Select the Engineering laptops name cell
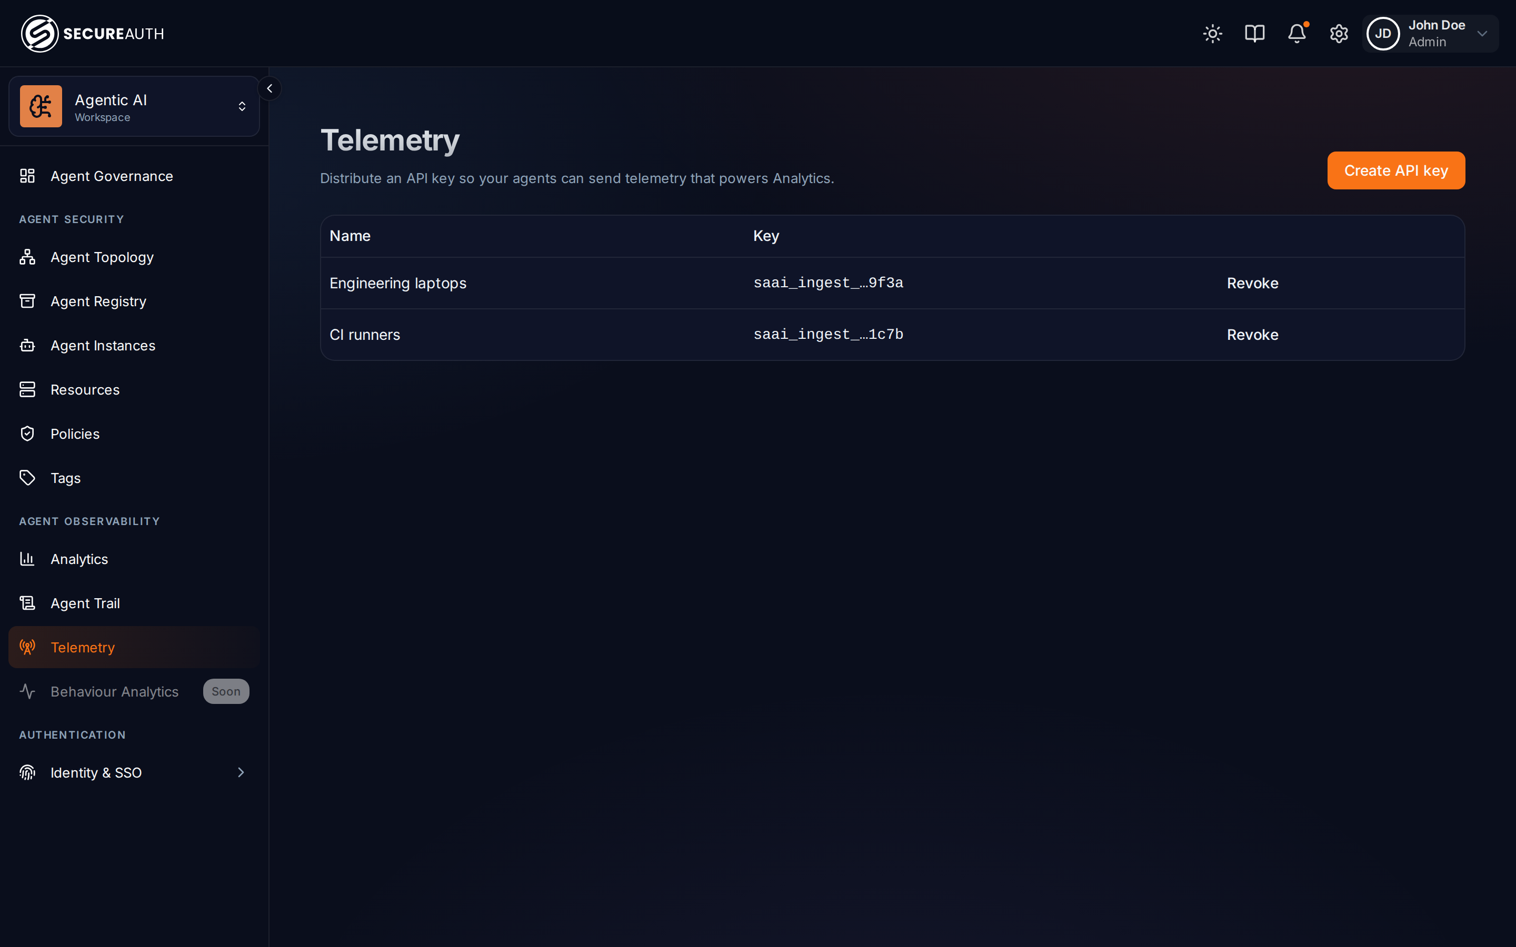This screenshot has height=947, width=1516. pyautogui.click(x=398, y=283)
